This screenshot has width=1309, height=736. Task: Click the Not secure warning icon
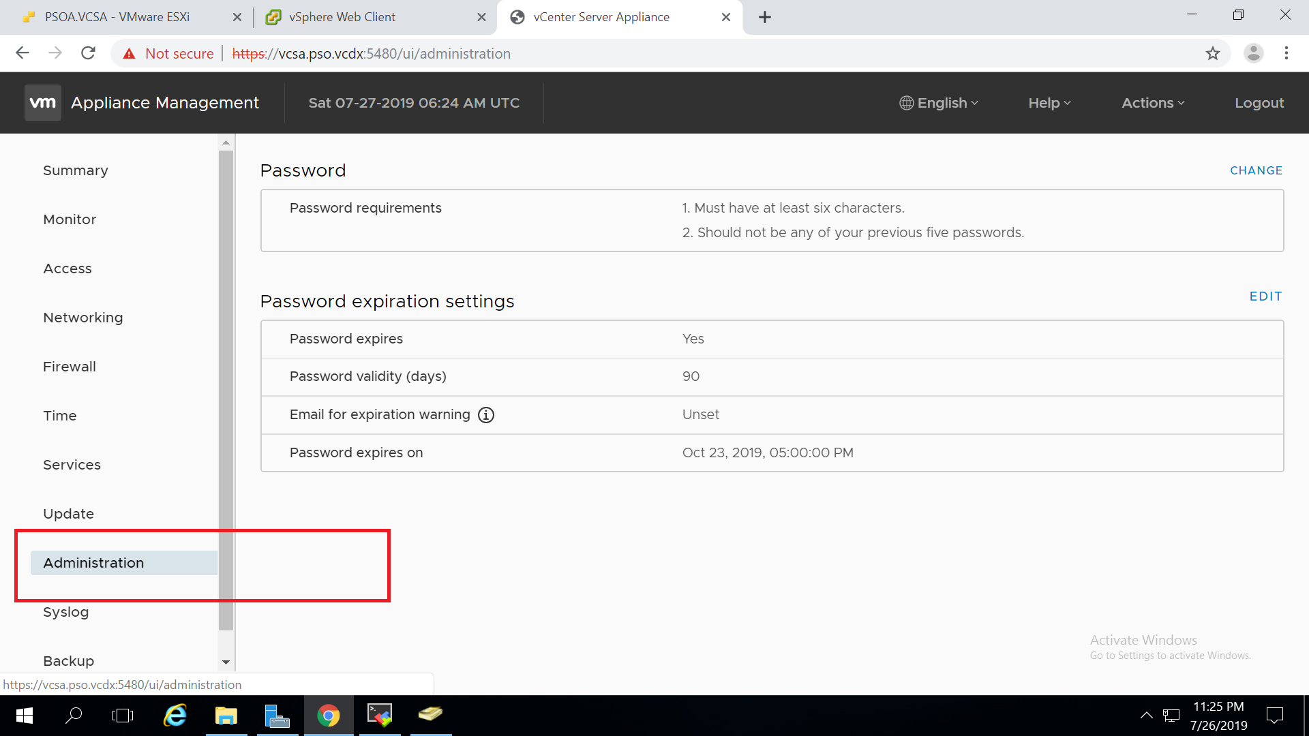(129, 53)
